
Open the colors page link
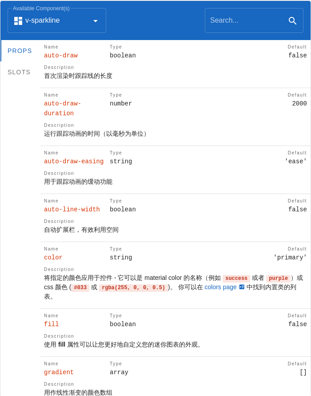pyautogui.click(x=220, y=287)
